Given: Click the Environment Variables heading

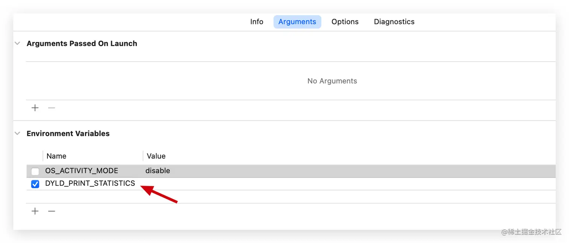Looking at the screenshot, I should coord(68,133).
